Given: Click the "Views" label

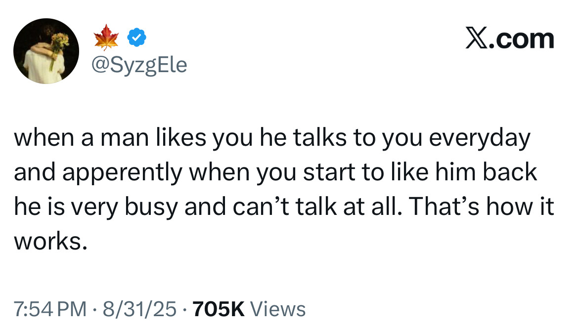Looking at the screenshot, I should point(278,309).
